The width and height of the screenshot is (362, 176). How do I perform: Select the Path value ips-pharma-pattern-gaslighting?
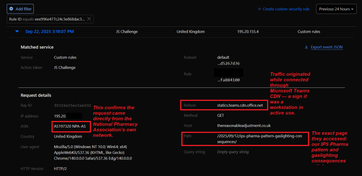tap(259, 139)
